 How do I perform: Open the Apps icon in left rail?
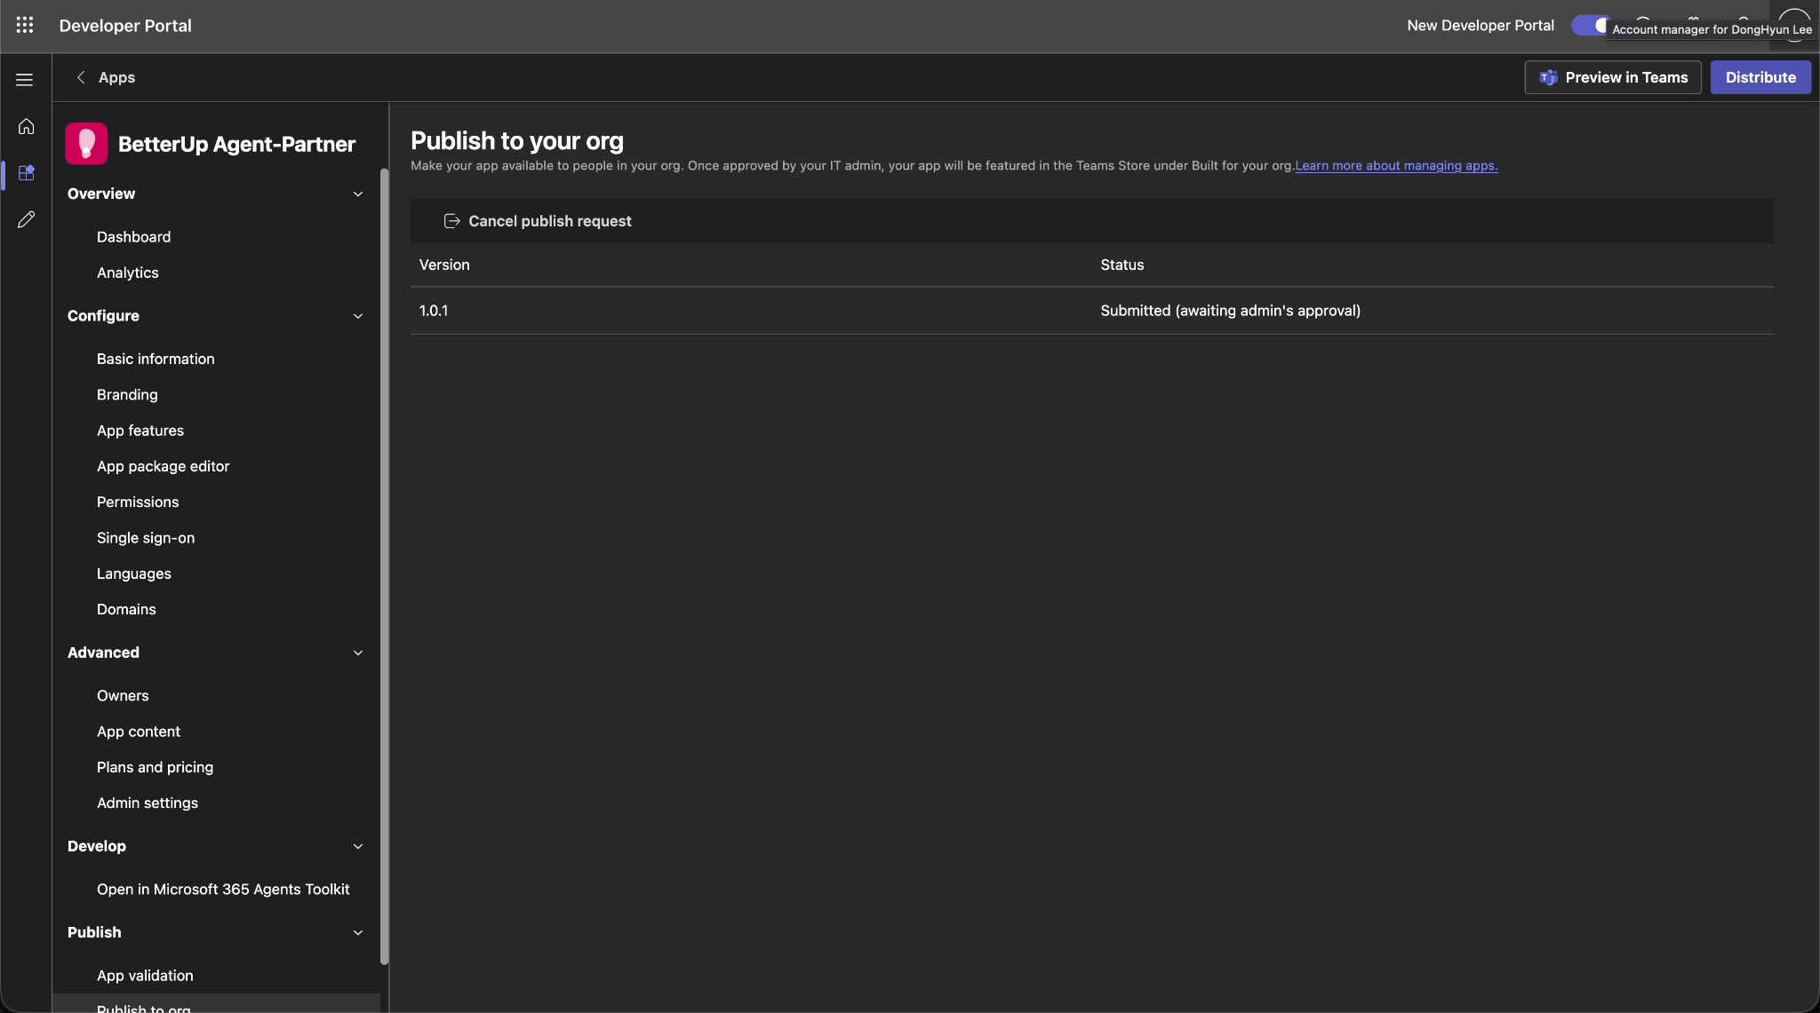(26, 172)
